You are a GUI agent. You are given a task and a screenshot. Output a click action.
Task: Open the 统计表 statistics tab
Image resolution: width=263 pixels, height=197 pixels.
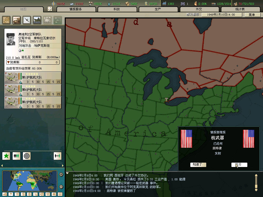(x=240, y=9)
